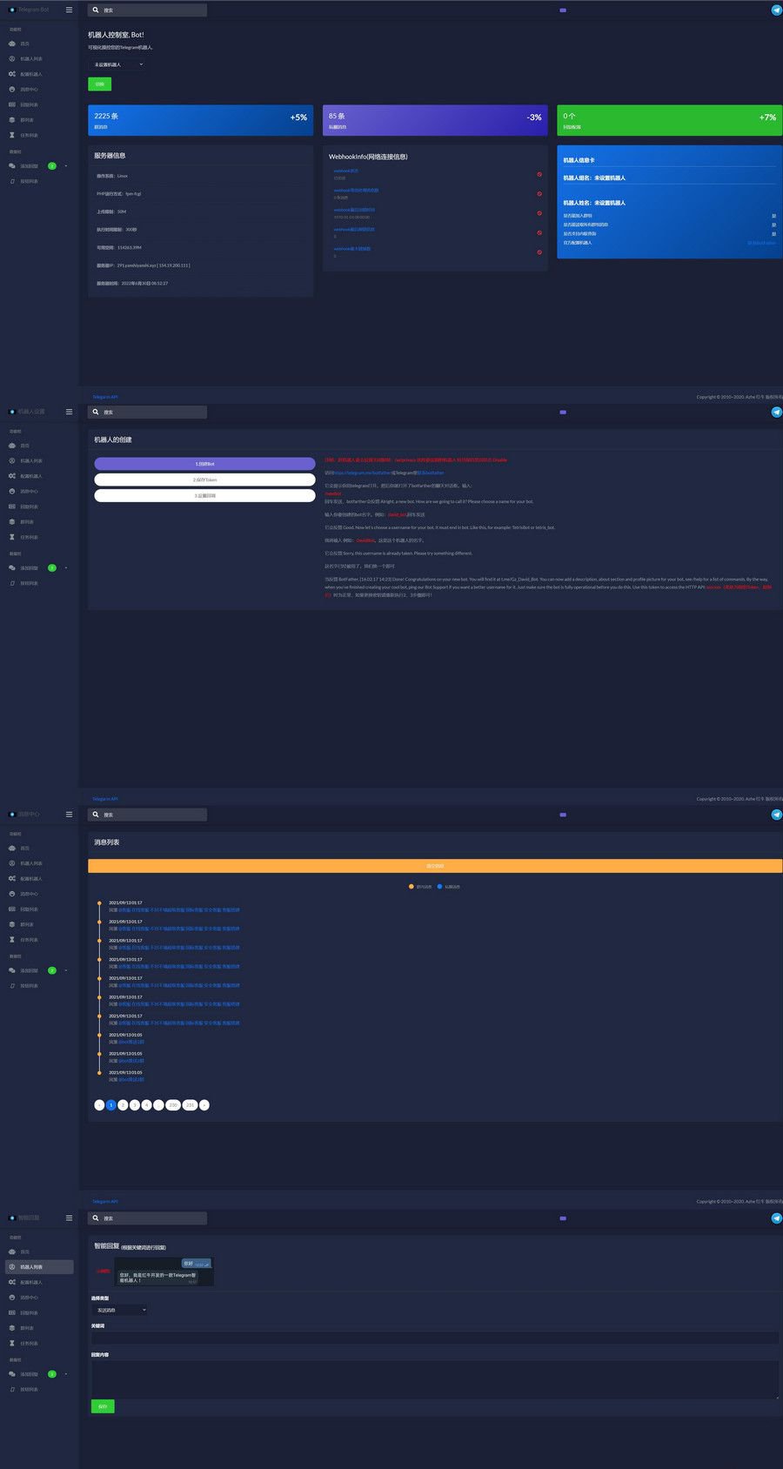This screenshot has height=1469, width=783.
Task: Go to page 230 in the message list pagination
Action: [173, 1105]
